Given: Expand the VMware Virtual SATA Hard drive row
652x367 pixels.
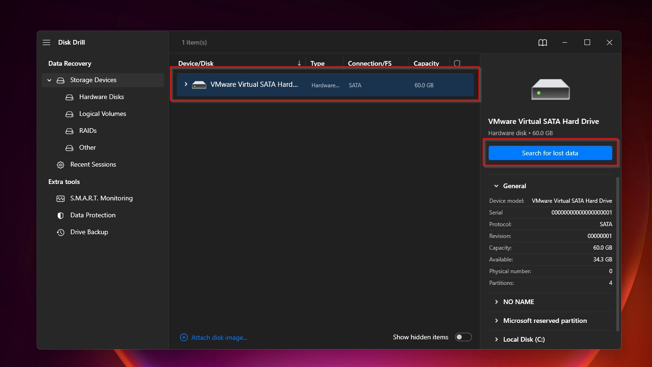Looking at the screenshot, I should tap(186, 84).
